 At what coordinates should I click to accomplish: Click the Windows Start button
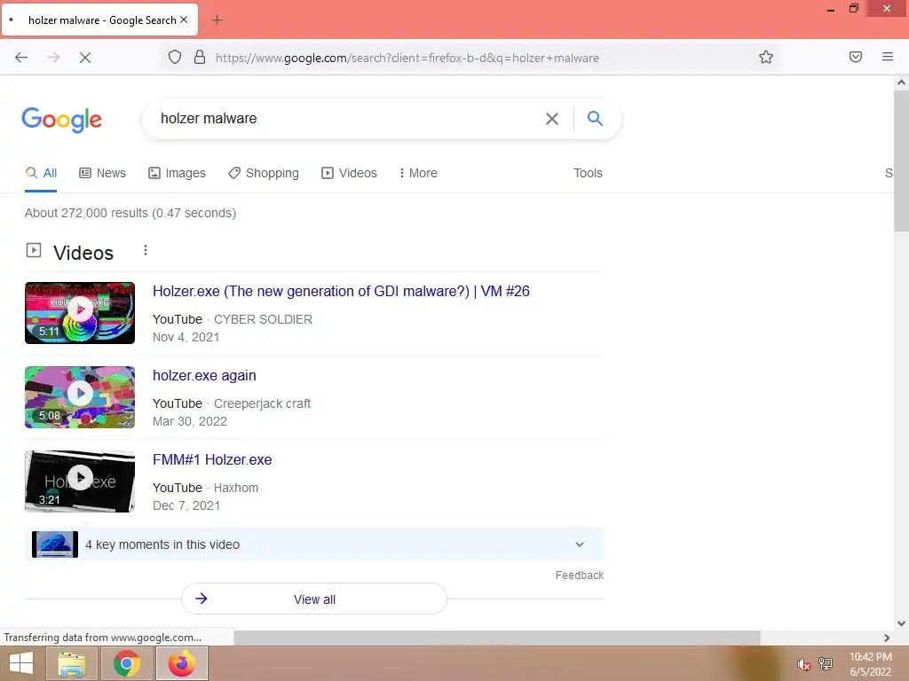[x=21, y=663]
